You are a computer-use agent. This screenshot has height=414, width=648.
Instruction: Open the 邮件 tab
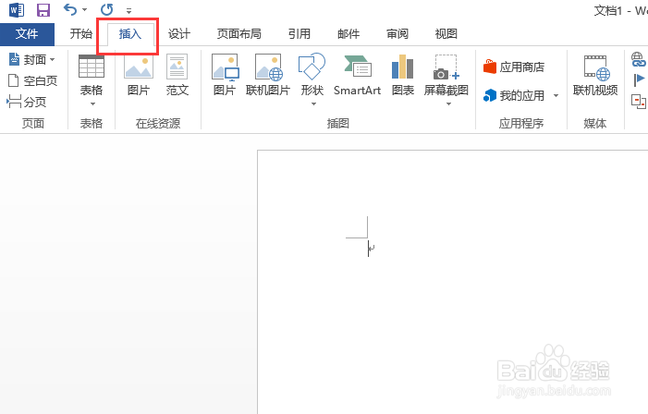click(x=348, y=34)
